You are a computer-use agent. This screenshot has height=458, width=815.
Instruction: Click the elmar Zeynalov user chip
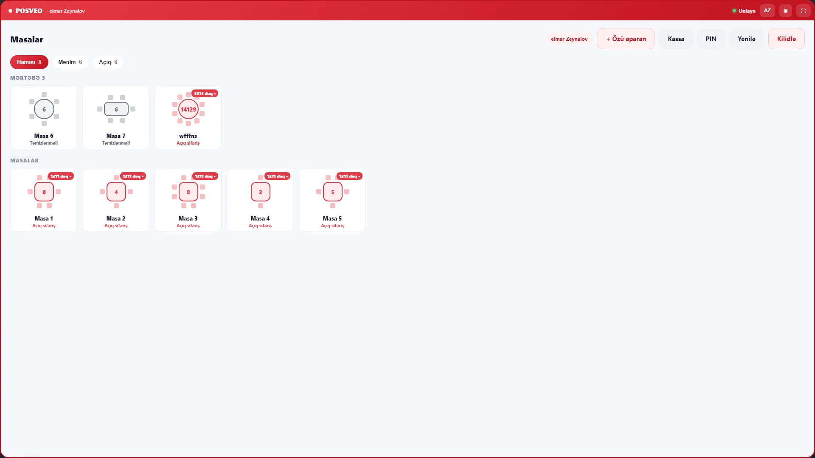569,39
